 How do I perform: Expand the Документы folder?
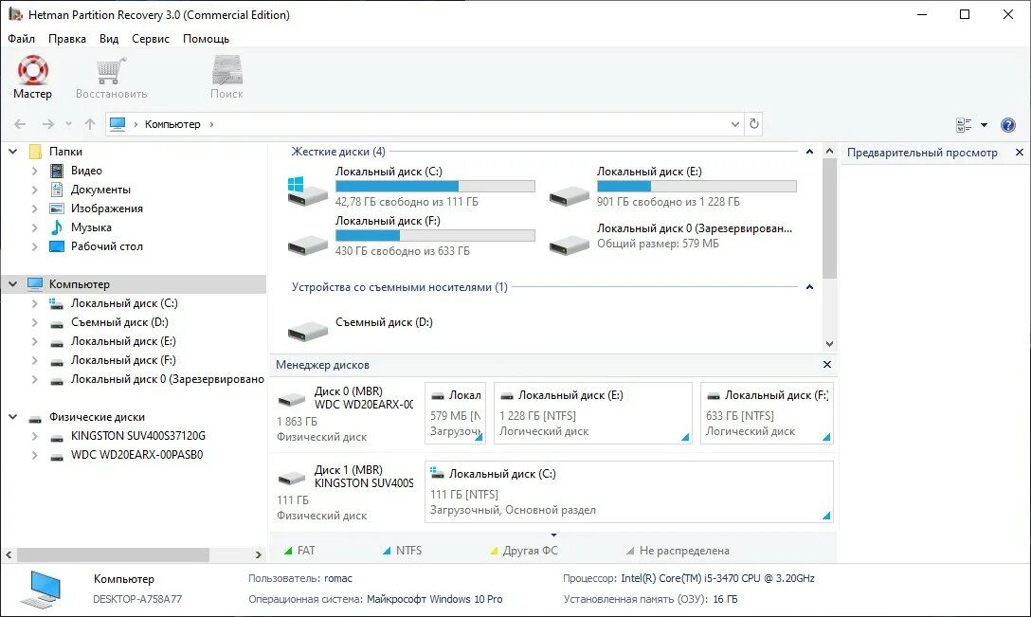35,190
